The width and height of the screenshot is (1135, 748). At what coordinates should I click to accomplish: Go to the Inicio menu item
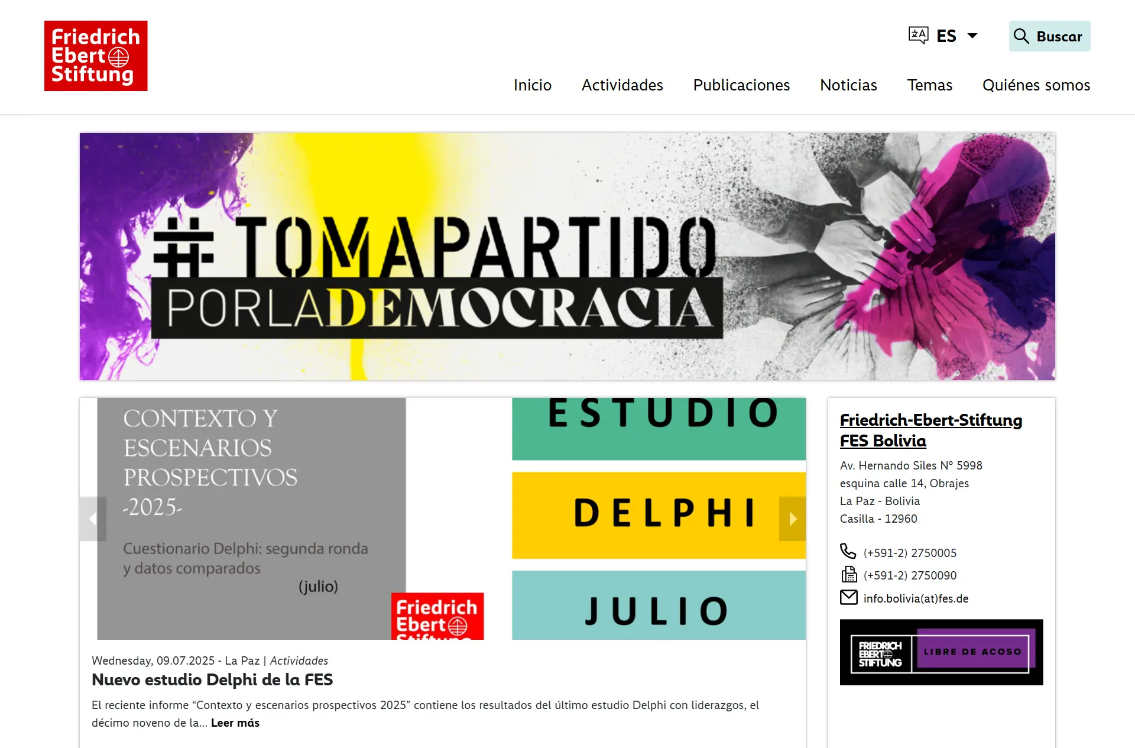click(532, 85)
